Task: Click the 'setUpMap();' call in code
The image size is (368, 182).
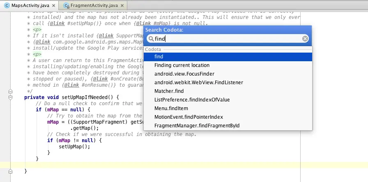Action: [x=74, y=147]
